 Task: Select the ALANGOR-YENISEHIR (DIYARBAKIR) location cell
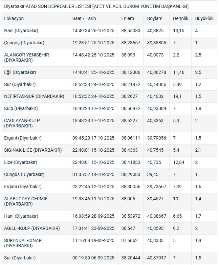click(27, 57)
